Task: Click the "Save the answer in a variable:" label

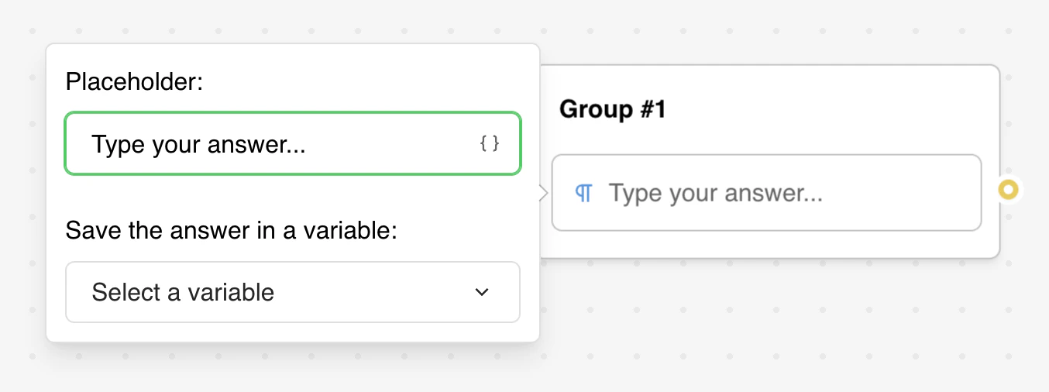Action: [231, 230]
